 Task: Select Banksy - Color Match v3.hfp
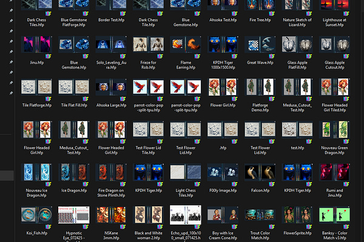tap(334, 223)
